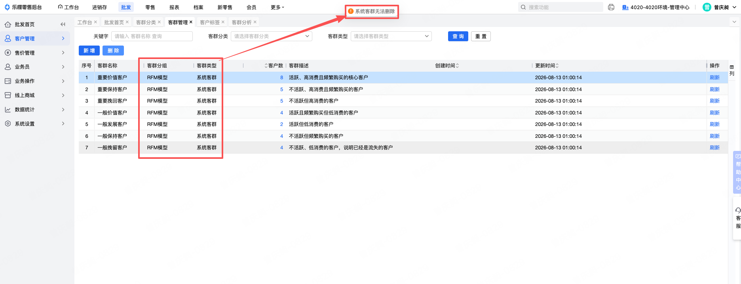The image size is (741, 284).
Task: Open the 零售 top menu
Action: point(150,7)
